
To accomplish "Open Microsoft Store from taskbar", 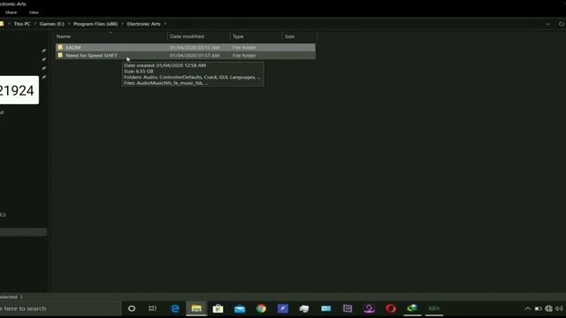I will 218,308.
